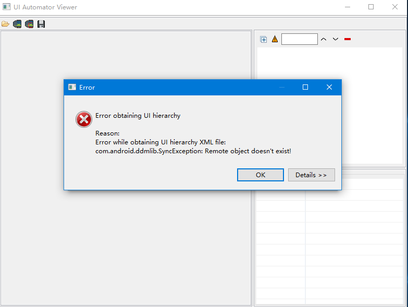Click the compressed hierarchy Device Screenshot icon
Image resolution: width=408 pixels, height=307 pixels.
tap(29, 24)
